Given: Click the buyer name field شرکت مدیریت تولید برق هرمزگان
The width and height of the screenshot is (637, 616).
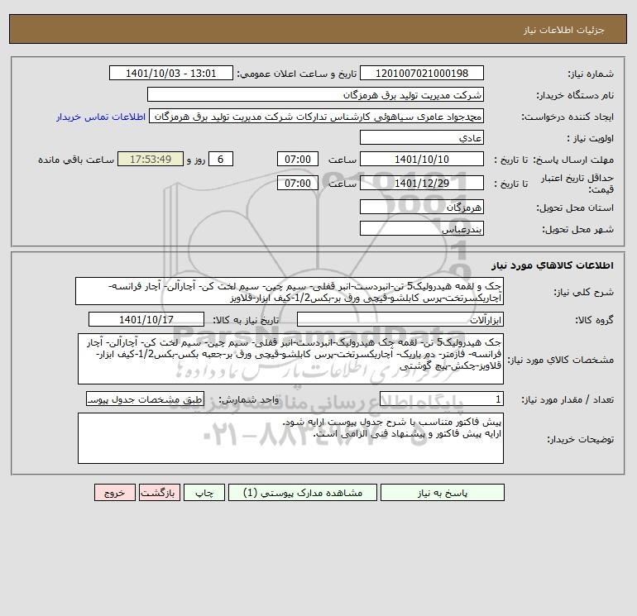Looking at the screenshot, I should point(315,94).
